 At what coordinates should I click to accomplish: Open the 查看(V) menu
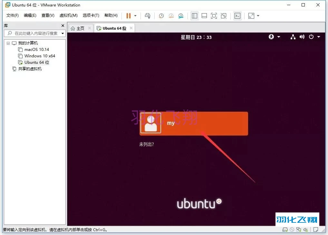click(48, 15)
